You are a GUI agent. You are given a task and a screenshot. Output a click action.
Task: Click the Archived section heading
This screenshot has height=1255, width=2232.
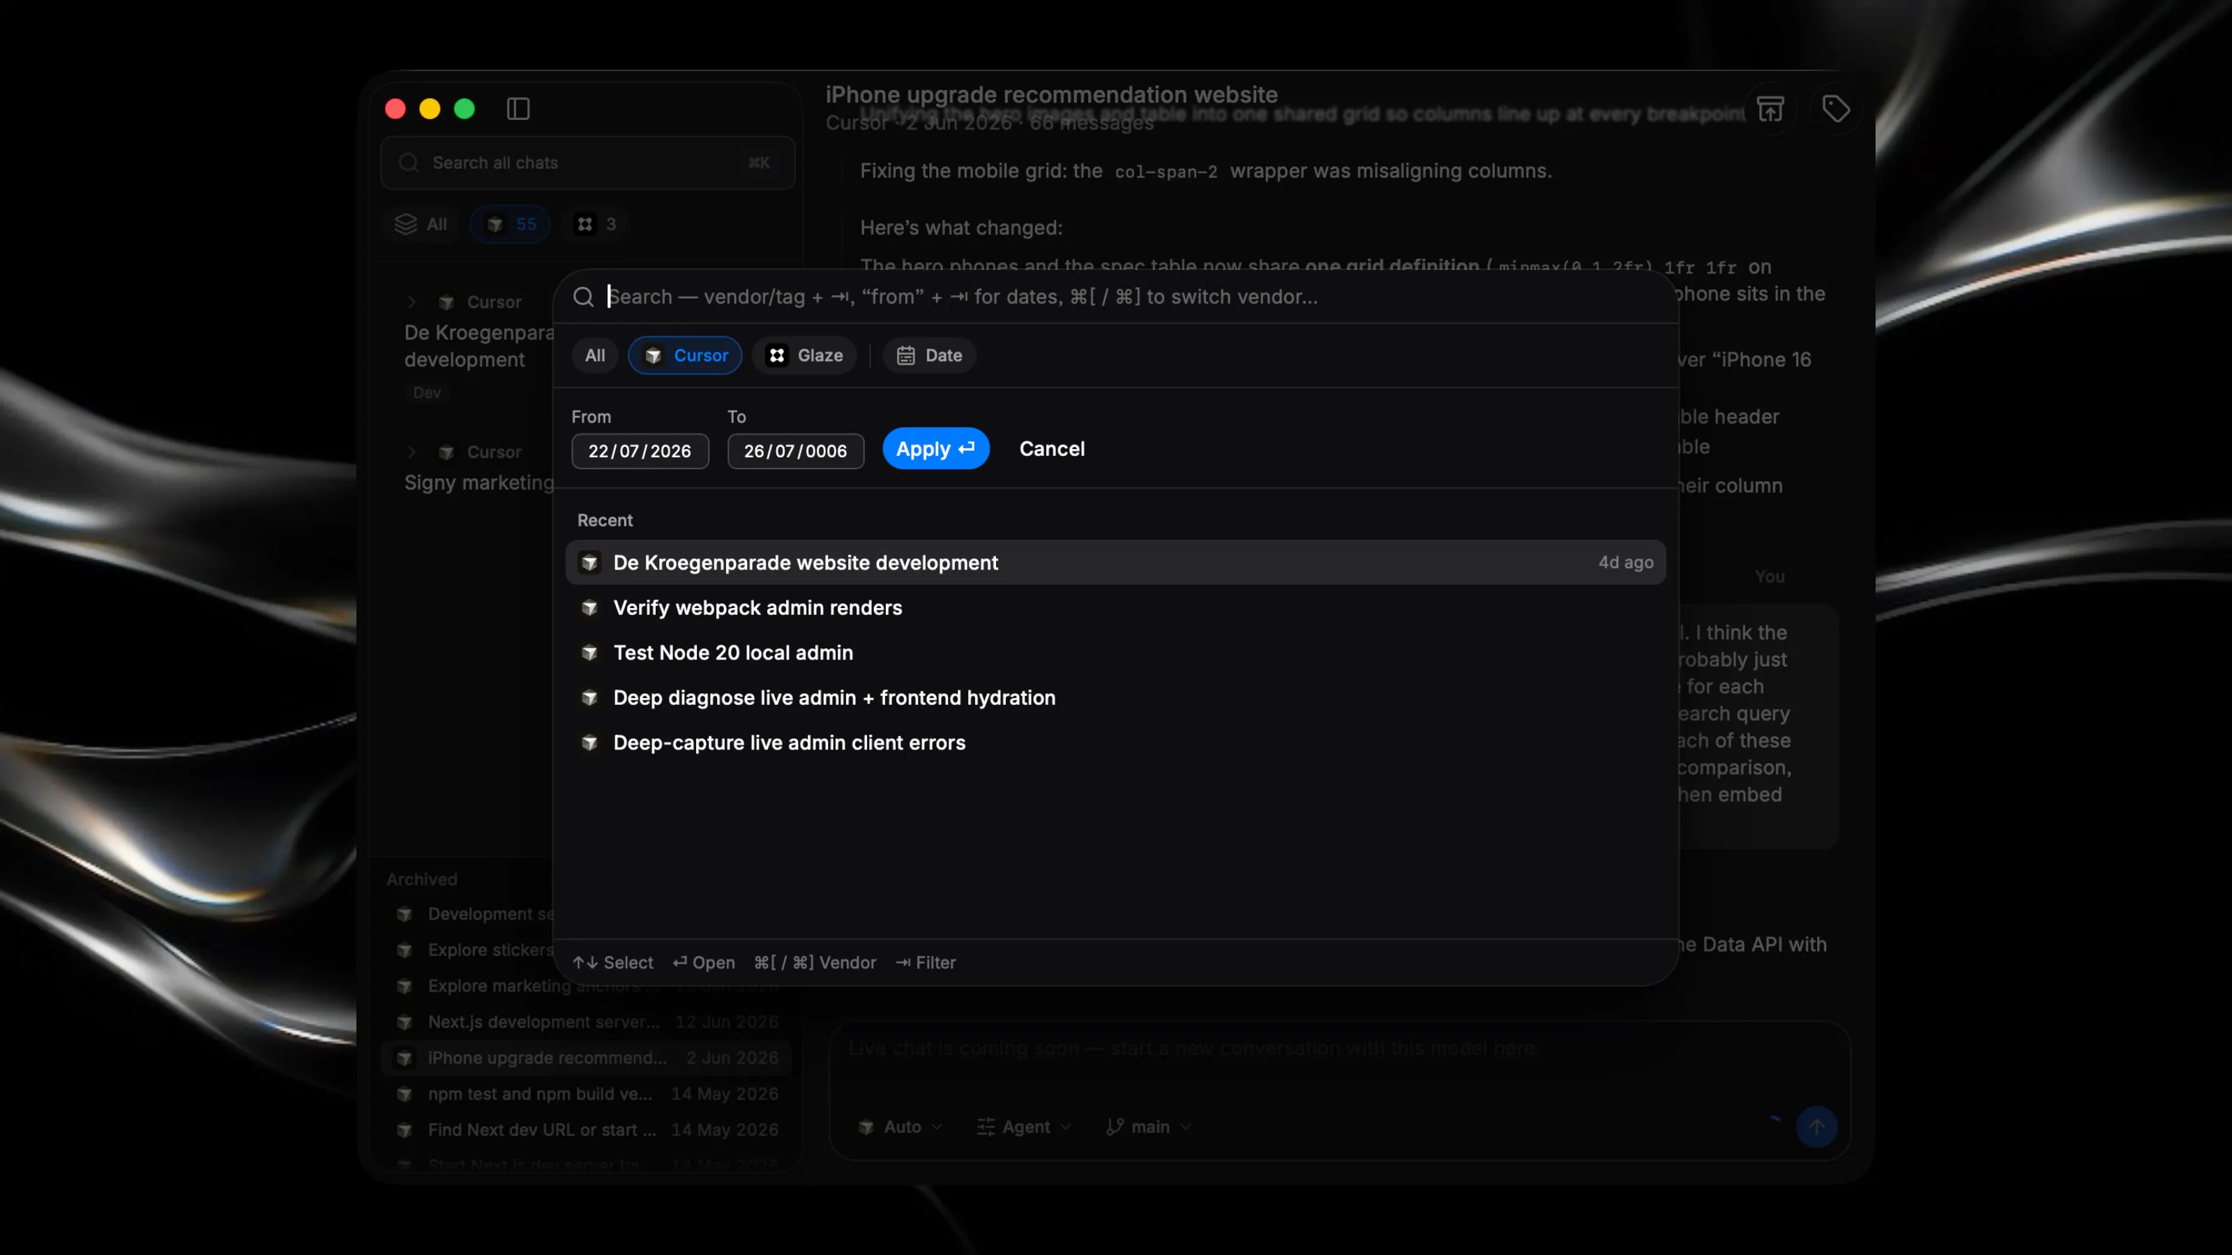421,880
